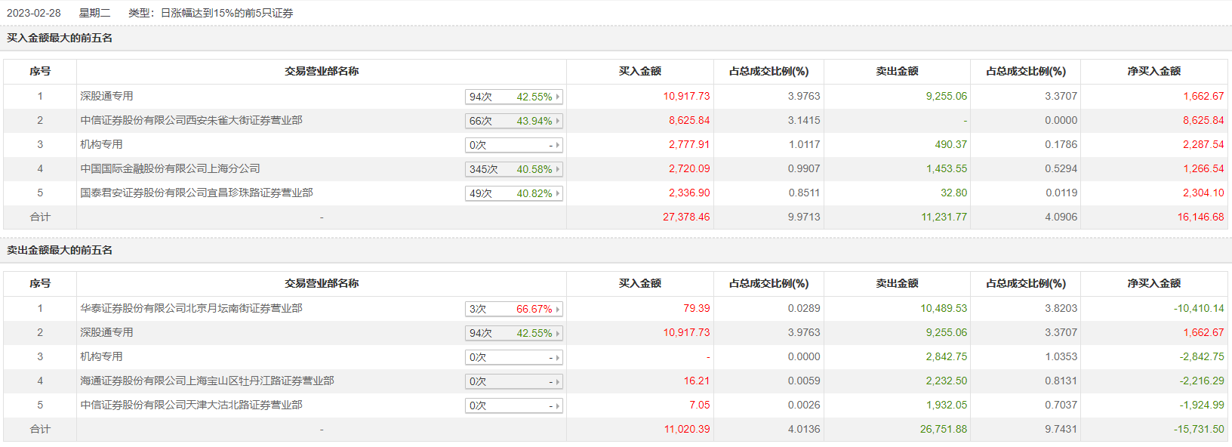The image size is (1232, 447).
Task: Expand 0次 box beside 机构专用 in sell table
Action: [x=513, y=357]
